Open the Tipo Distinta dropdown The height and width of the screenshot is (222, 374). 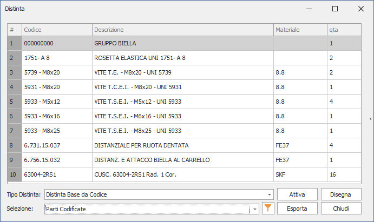point(270,194)
